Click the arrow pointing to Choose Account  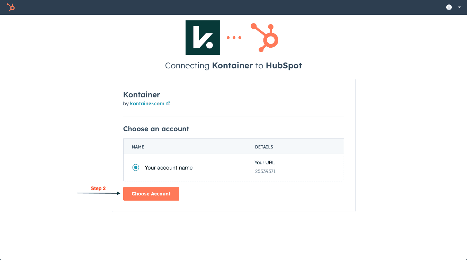[x=98, y=193]
